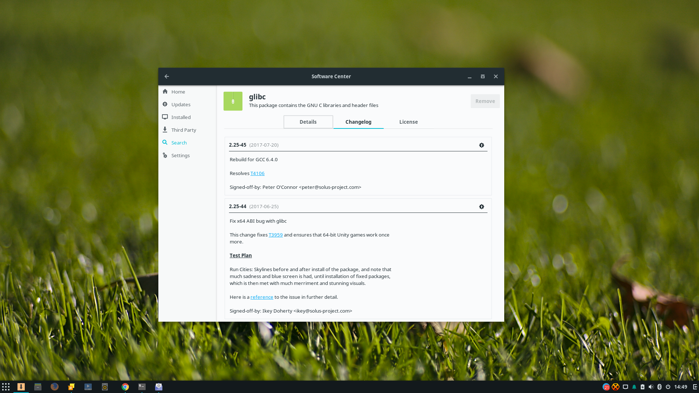Click the Remove button for glibc
This screenshot has width=699, height=393.
(x=485, y=101)
